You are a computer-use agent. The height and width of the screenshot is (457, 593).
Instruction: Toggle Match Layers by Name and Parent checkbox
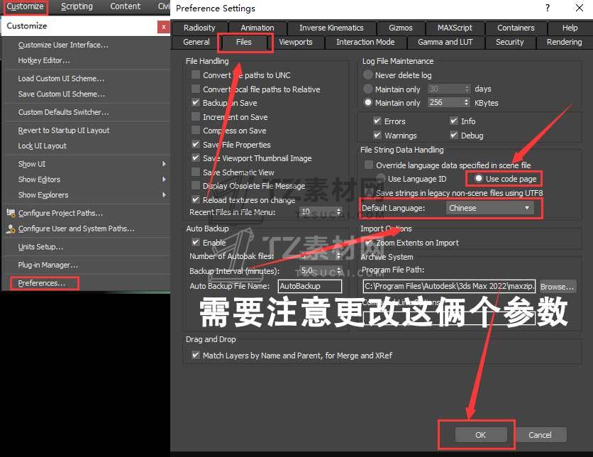[x=196, y=355]
